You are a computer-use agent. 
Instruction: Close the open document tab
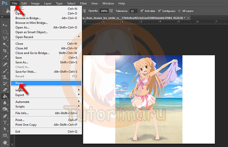pos(188,18)
